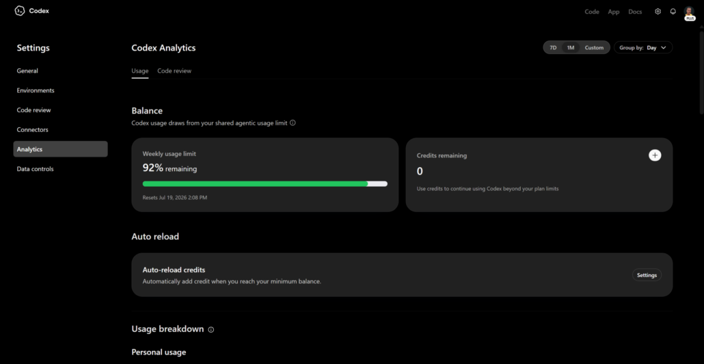Add credits with the plus icon
This screenshot has width=704, height=364.
click(655, 155)
